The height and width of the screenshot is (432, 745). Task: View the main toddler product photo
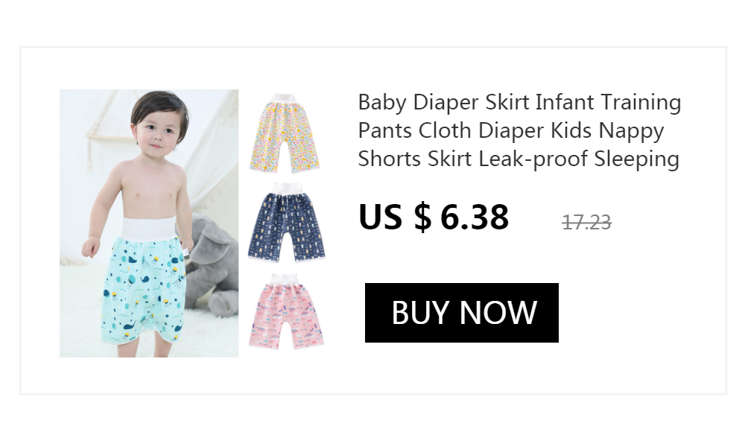click(x=149, y=223)
